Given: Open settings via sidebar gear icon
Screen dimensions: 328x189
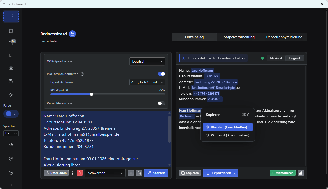Looking at the screenshot, I should pos(11,159).
